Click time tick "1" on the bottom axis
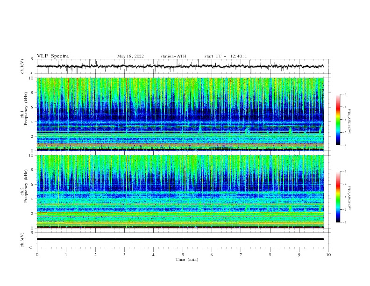This screenshot has width=370, height=286. 66,255
